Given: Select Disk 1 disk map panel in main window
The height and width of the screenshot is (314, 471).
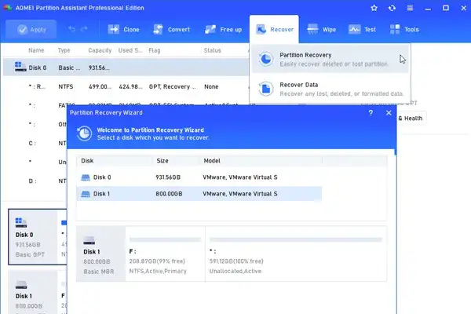Looking at the screenshot, I should point(38,292).
